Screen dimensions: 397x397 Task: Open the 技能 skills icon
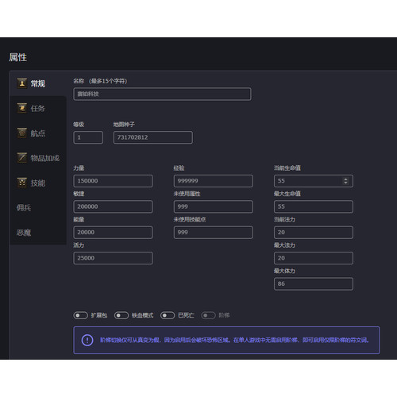[22, 183]
